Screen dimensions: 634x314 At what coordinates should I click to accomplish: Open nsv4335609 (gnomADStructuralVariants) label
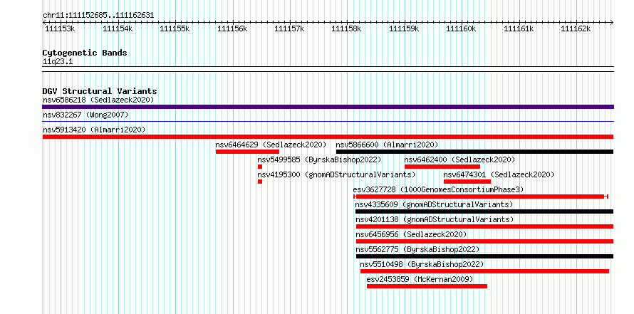pyautogui.click(x=435, y=204)
